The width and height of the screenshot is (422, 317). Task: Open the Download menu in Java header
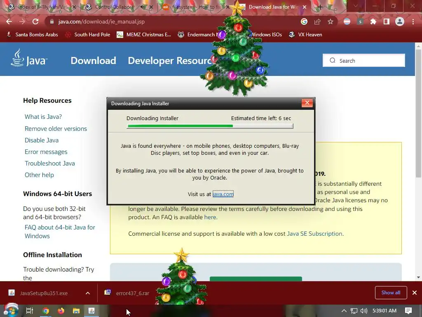click(x=94, y=61)
